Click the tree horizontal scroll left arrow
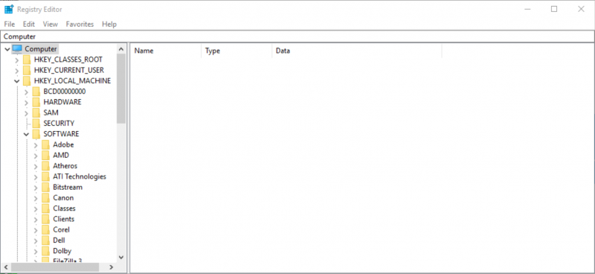 click(x=7, y=267)
